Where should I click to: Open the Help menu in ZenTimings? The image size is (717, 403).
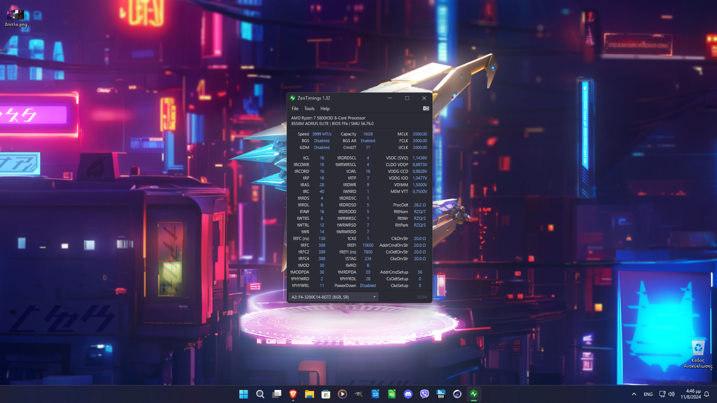click(x=325, y=108)
